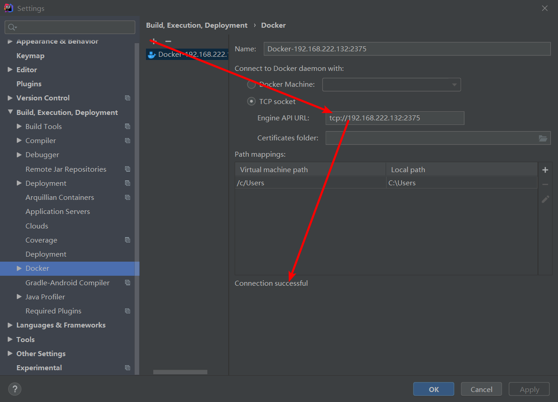
Task: Expand the Debugger node
Action: point(19,154)
